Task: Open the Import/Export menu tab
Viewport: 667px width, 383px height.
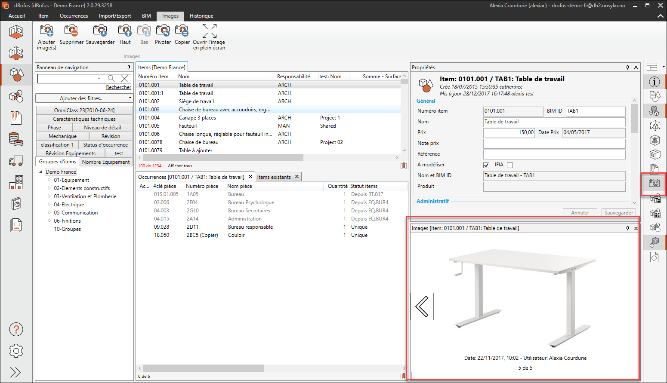Action: [115, 16]
